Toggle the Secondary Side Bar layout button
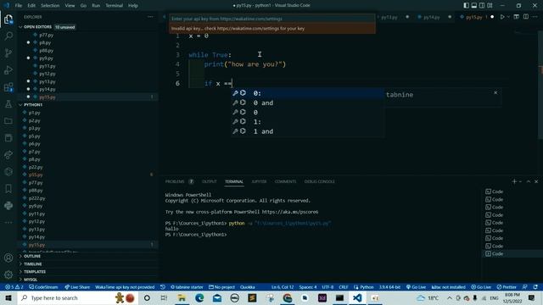This screenshot has width=543, height=305. (x=482, y=6)
